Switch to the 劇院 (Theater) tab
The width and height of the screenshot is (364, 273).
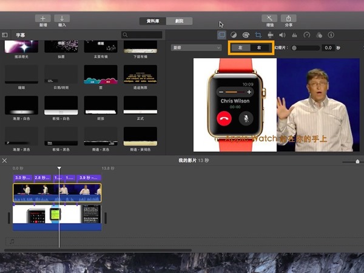coord(179,21)
